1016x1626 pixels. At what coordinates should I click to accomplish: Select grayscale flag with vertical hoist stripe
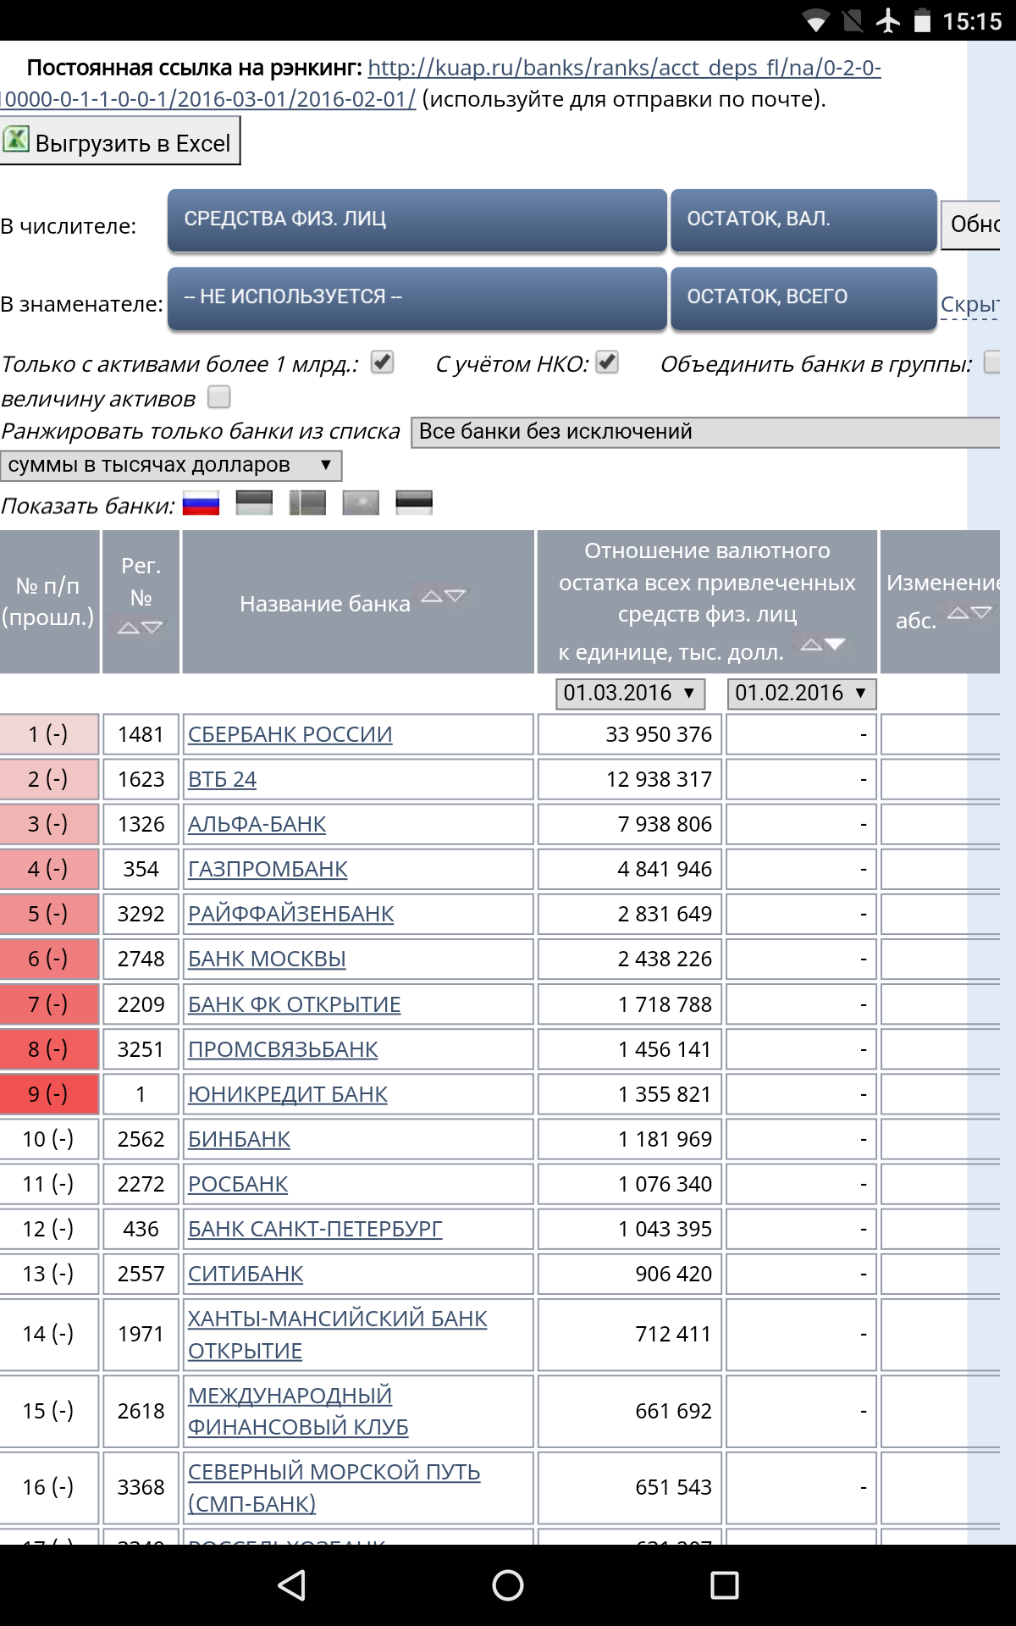(x=307, y=503)
